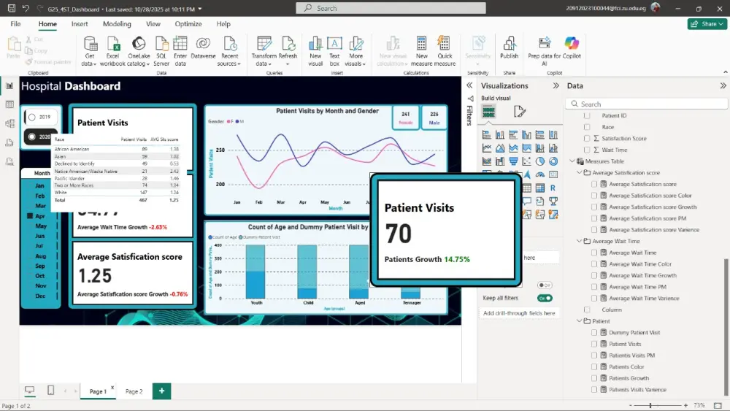Open the Optimize ribbon tab
Viewport: 730px width, 411px height.
tap(188, 24)
